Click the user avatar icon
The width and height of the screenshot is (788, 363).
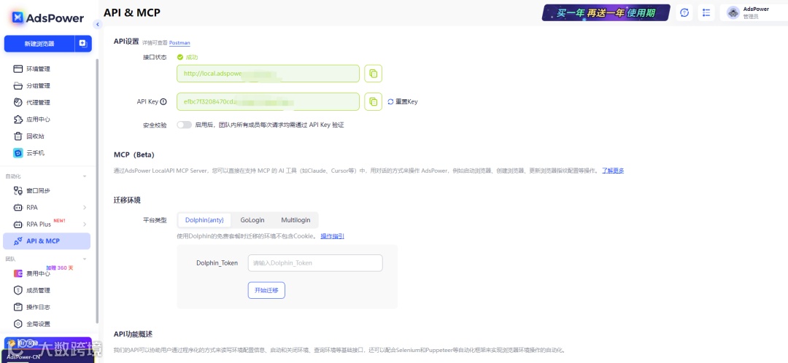tap(733, 13)
